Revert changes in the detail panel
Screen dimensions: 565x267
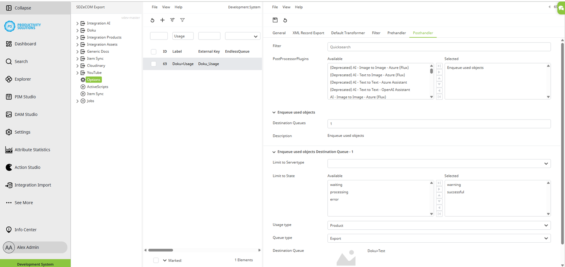point(285,20)
